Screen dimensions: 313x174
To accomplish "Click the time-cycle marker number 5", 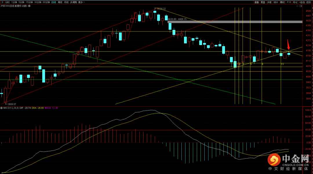I will coord(251,64).
